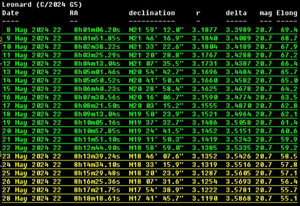
Task: Select the 12 May 2024 row date
Action: (32, 64)
